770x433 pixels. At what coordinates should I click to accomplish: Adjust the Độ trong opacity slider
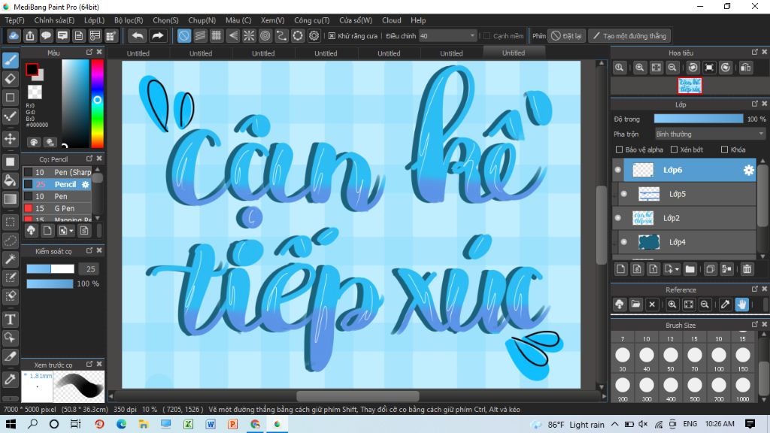(699, 119)
